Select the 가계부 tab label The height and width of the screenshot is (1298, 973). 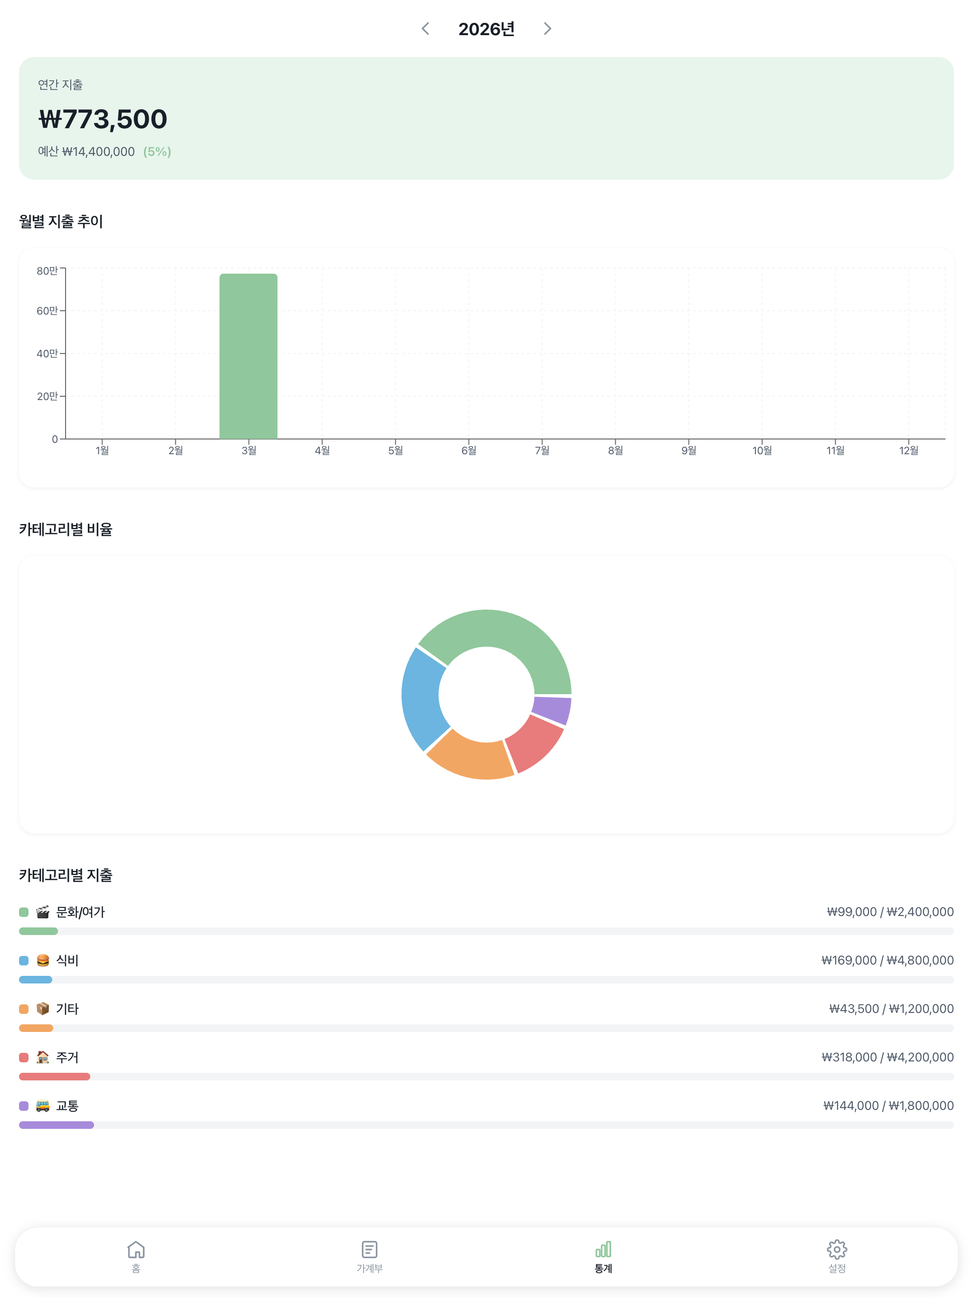[x=369, y=1268]
